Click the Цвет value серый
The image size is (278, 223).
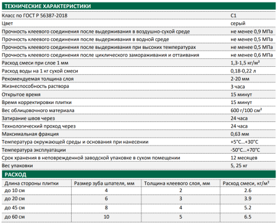coord(238,24)
